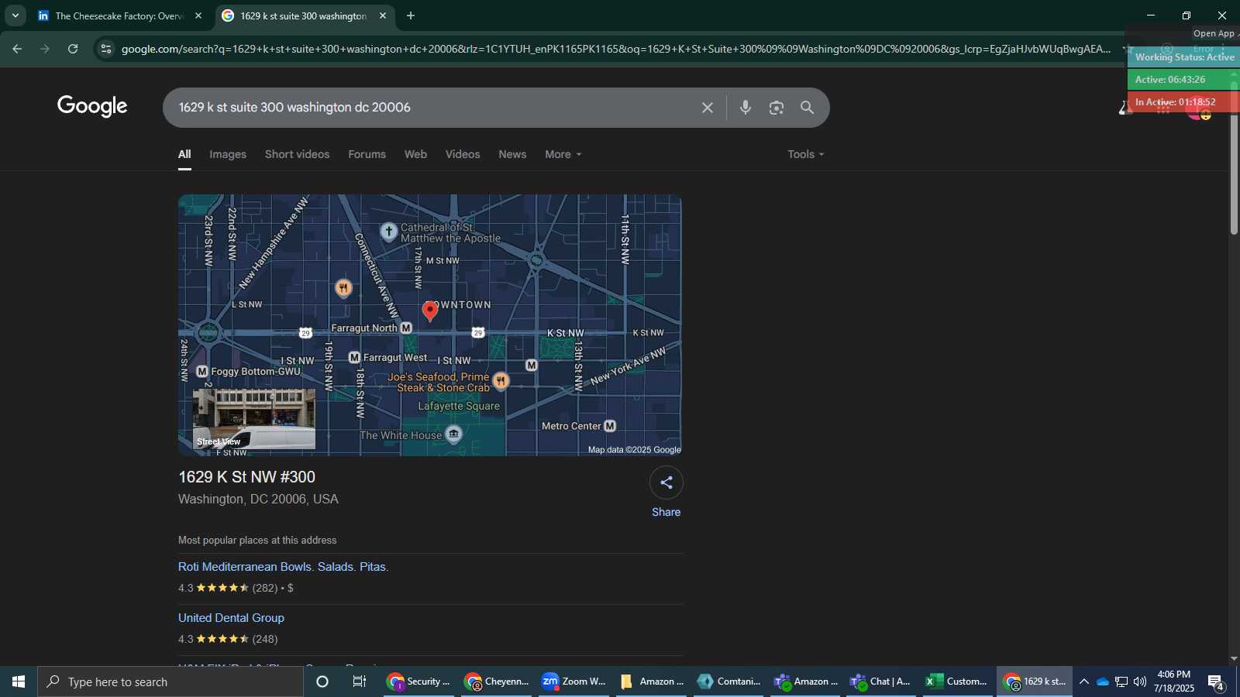Focus the Windows taskbar search box
Screen dimensions: 1240x697
point(170,682)
